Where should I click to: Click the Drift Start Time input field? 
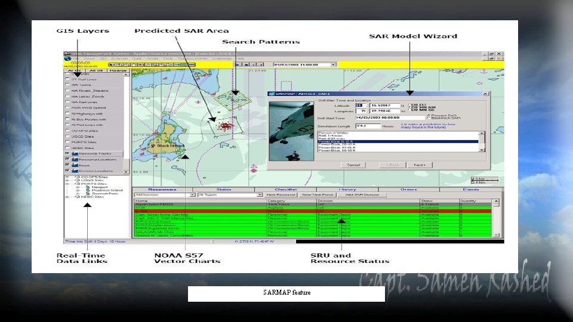tap(390, 118)
